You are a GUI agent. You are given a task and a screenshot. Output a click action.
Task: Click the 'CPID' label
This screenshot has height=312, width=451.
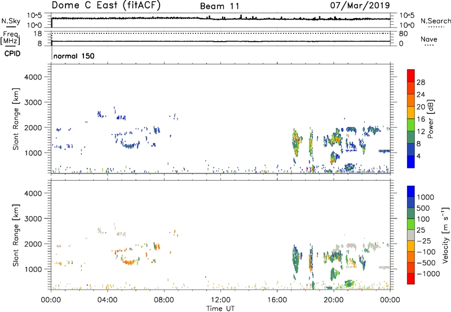12,54
